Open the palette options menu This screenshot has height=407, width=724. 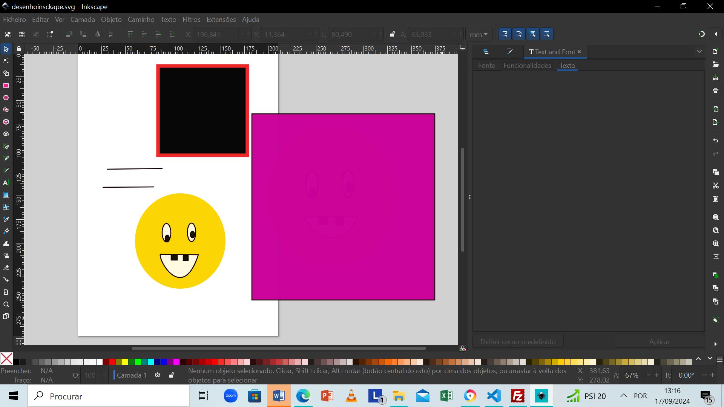(719, 360)
